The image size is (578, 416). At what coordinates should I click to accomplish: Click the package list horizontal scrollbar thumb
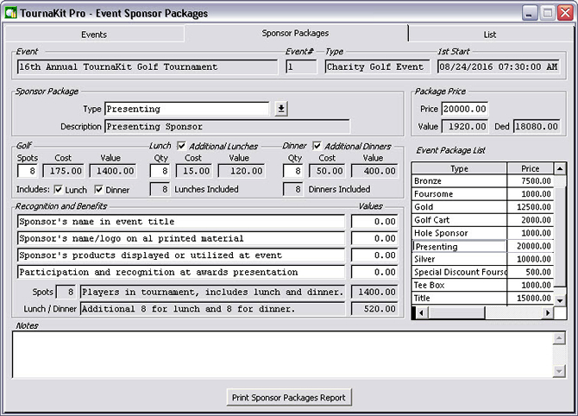coord(456,312)
